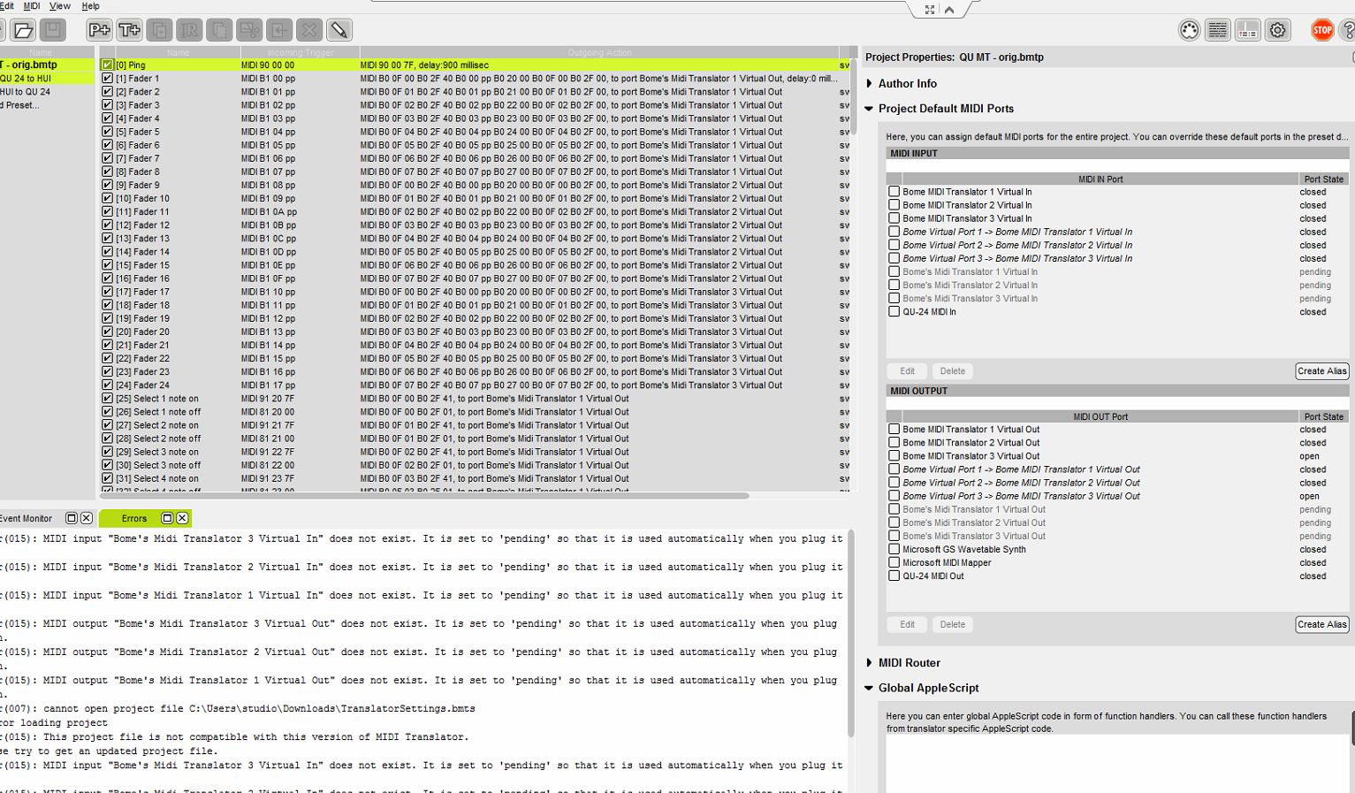Switch to the Errors tab
This screenshot has height=793, width=1355.
[x=134, y=518]
